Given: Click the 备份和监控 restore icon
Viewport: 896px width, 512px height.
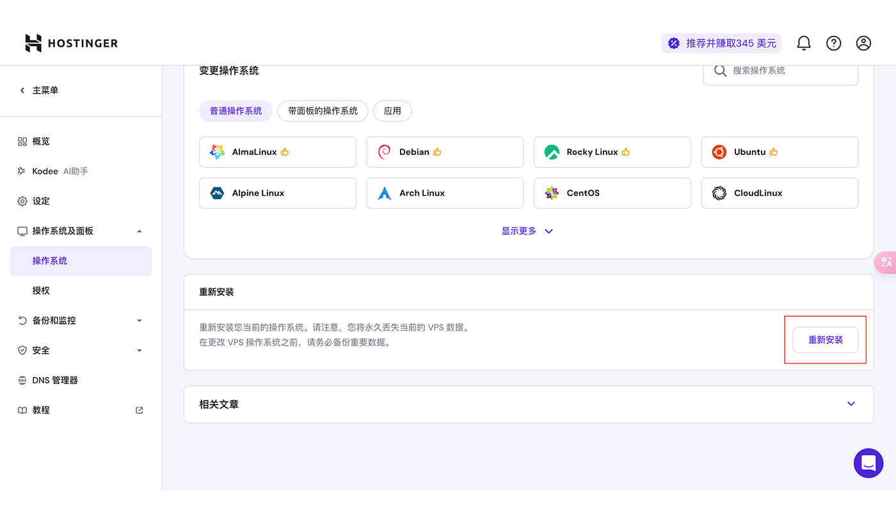Looking at the screenshot, I should tap(22, 321).
